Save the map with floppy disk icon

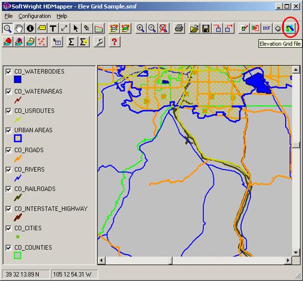point(206,28)
